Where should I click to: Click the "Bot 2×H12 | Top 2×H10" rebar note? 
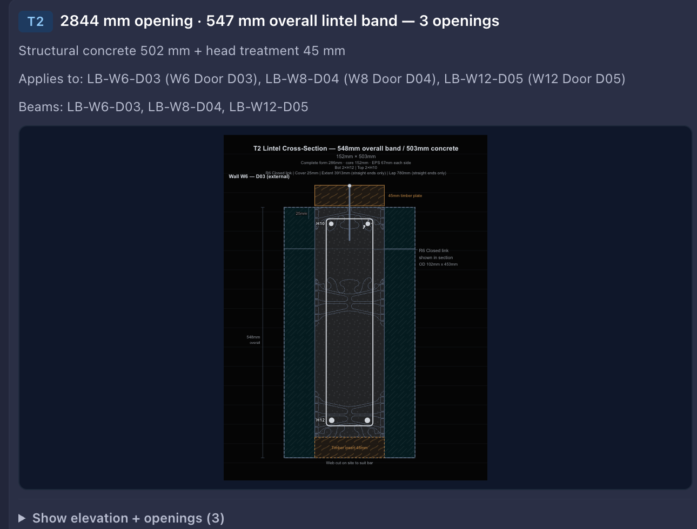pos(356,167)
